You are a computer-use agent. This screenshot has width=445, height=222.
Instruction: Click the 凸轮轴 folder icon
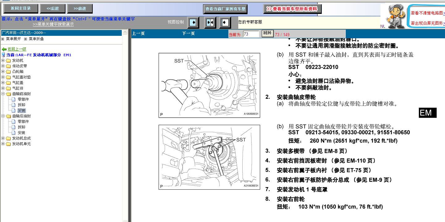(x=8, y=72)
